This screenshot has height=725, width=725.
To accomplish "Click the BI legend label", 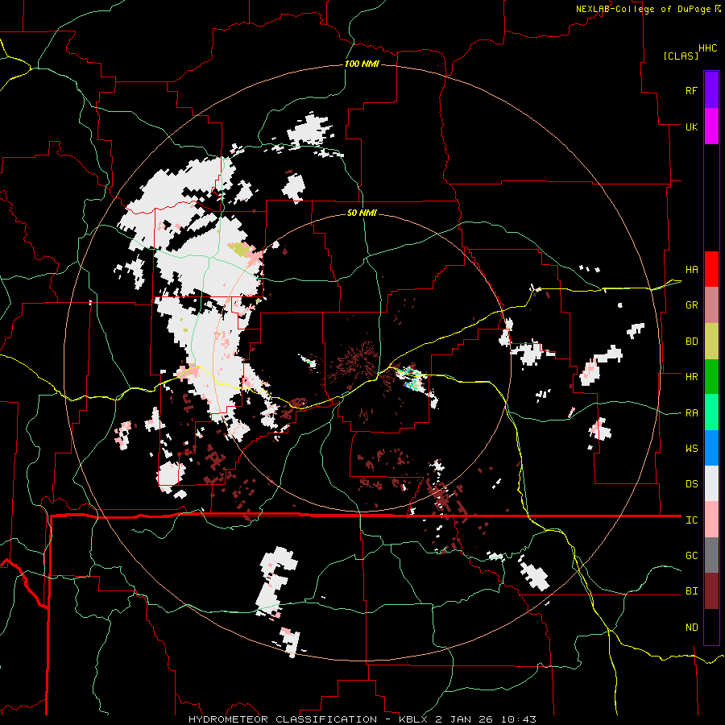I will 691,591.
